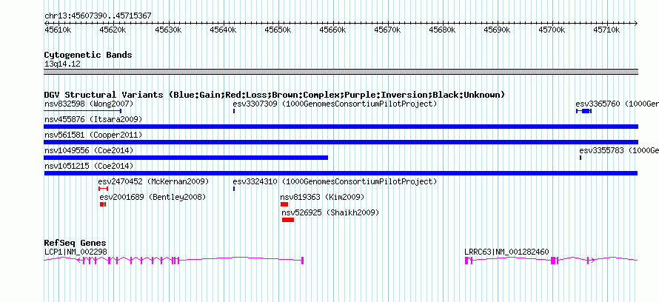
Task: Click the 45620k ruler tick label
Action: point(113,30)
